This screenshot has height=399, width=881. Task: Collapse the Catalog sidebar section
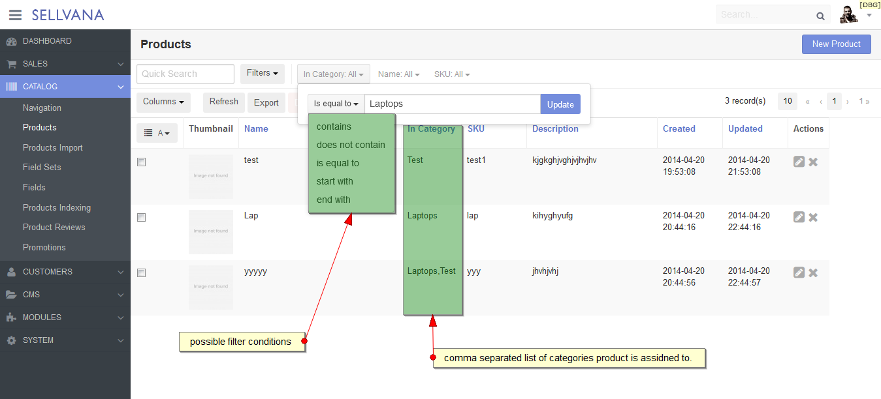click(121, 87)
